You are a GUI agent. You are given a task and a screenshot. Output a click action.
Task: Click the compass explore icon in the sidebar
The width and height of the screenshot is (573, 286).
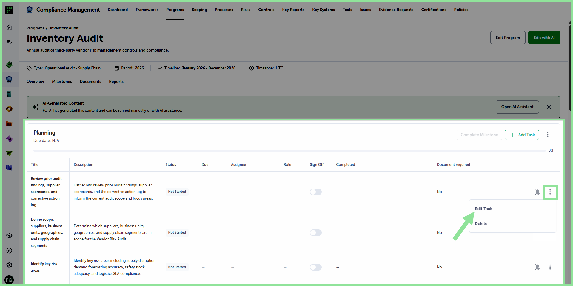9,251
